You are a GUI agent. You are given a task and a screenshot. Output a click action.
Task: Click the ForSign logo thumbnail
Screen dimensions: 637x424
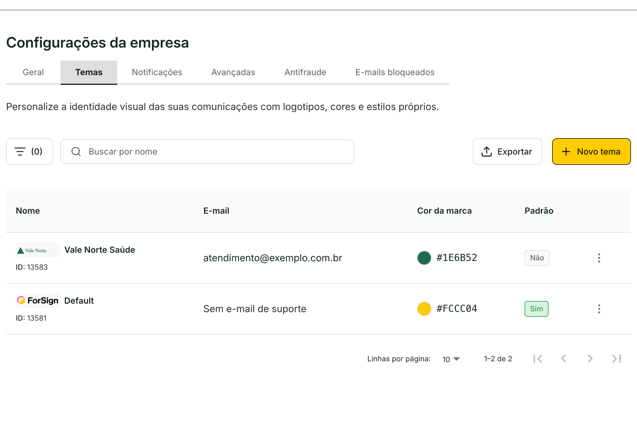click(x=37, y=301)
